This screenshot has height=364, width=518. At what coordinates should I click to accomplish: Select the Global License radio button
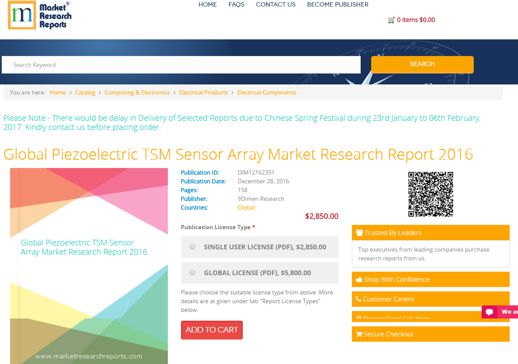tap(192, 273)
